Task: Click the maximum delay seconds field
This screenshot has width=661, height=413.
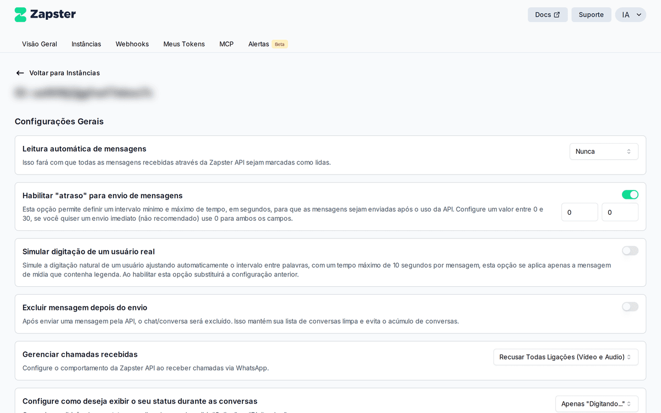Action: [x=619, y=212]
